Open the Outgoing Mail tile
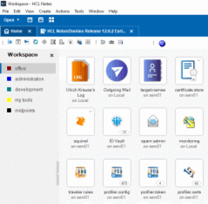This screenshot has width=208, height=204. pos(117,71)
